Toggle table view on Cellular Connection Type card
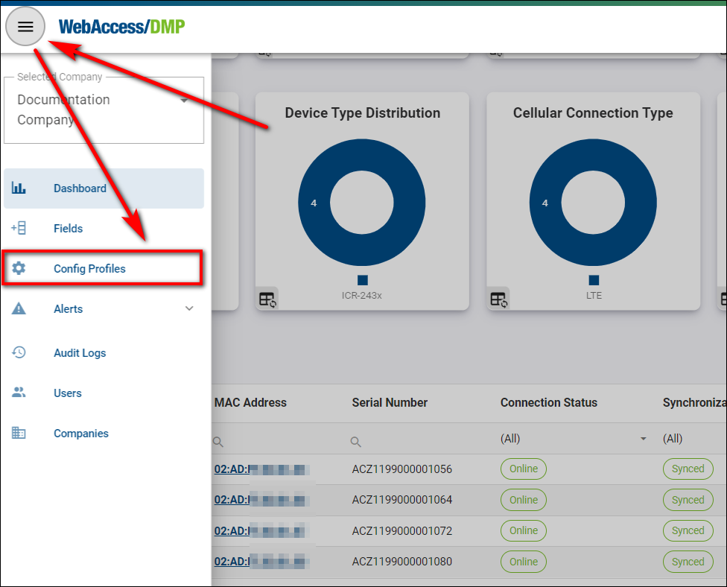727x587 pixels. [x=498, y=299]
